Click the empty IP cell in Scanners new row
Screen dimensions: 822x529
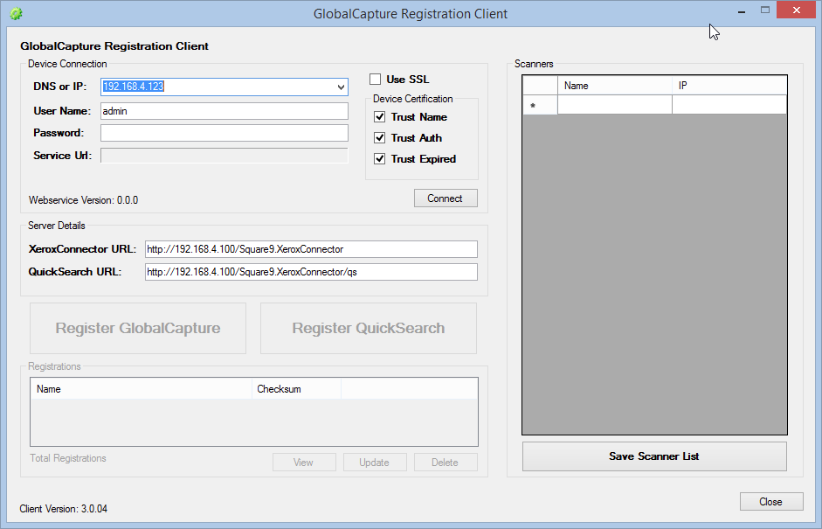pos(729,105)
